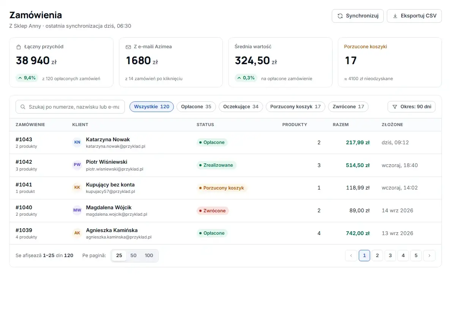The width and height of the screenshot is (451, 319).
Task: Click the AK avatar of Agnieszka Kamińska
Action: 77,233
